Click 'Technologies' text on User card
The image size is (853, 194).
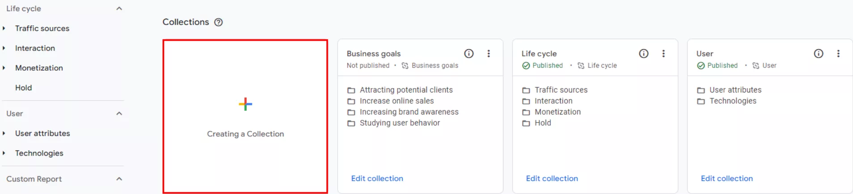point(733,101)
